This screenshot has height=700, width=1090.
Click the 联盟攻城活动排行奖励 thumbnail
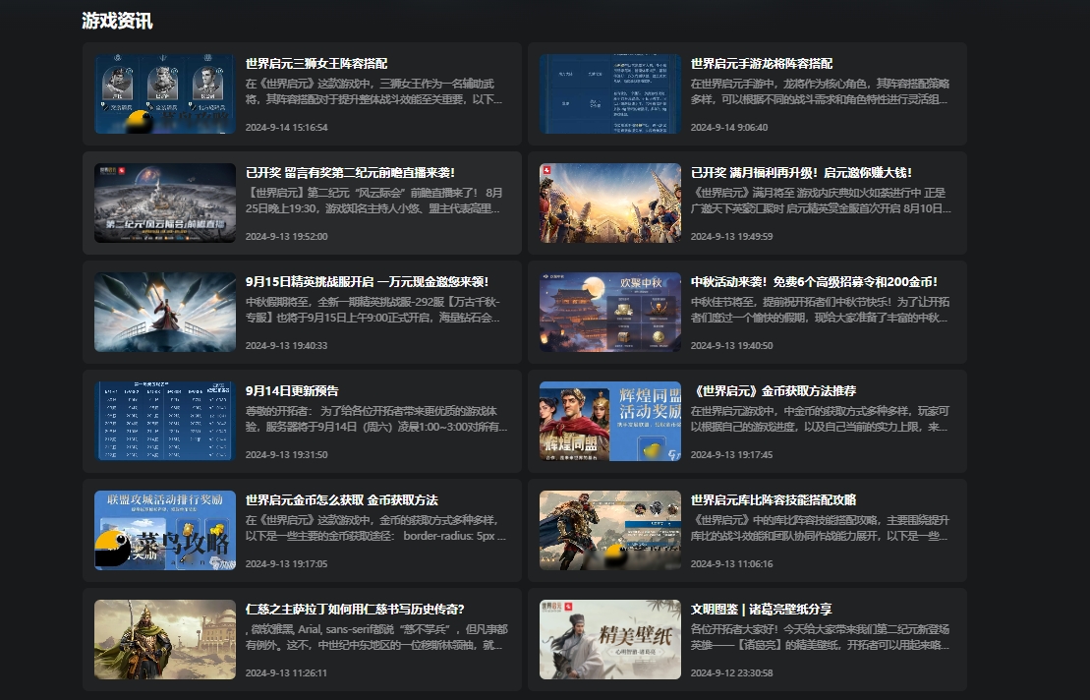click(164, 531)
